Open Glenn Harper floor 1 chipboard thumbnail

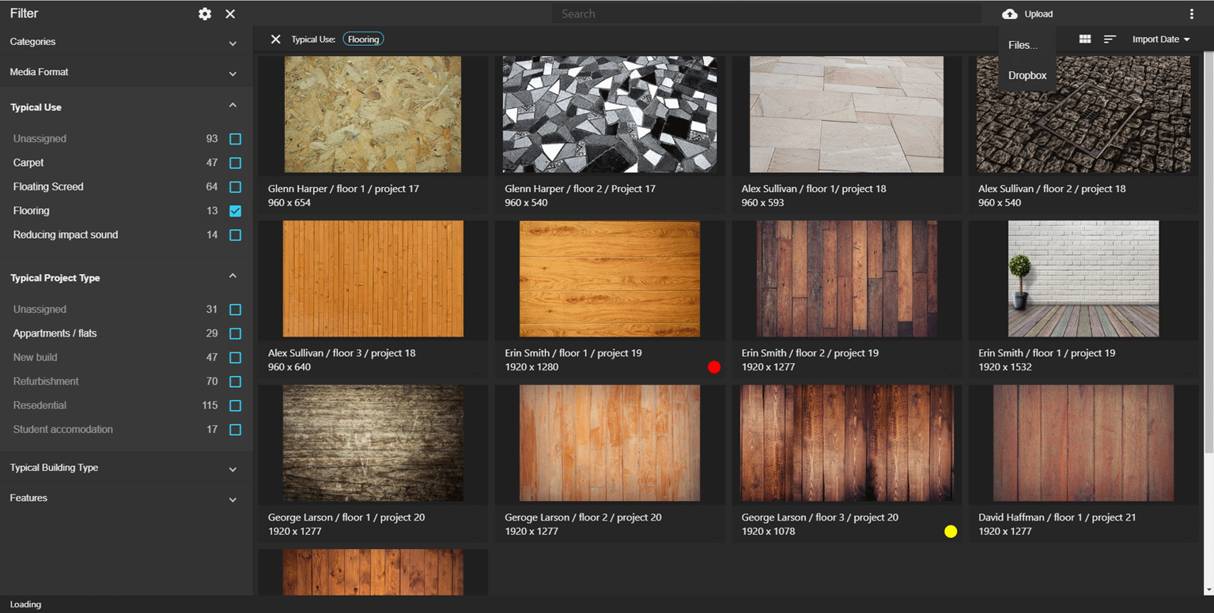click(x=373, y=115)
